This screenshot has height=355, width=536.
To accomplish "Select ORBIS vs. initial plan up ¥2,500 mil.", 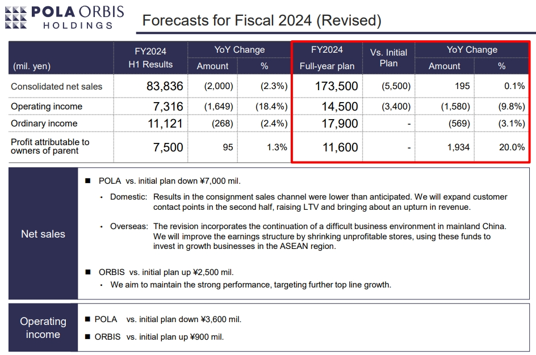I will click(166, 272).
